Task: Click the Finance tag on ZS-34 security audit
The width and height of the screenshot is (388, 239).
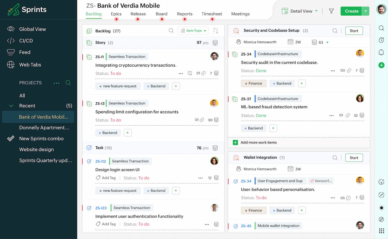Action: click(253, 84)
